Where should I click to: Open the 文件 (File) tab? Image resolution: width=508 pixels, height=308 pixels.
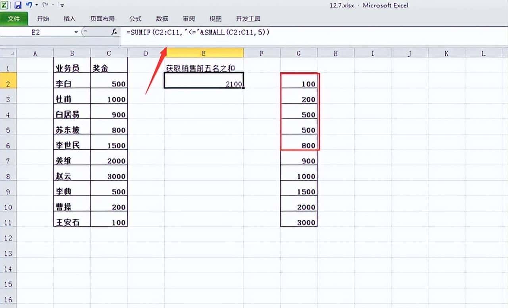(14, 19)
